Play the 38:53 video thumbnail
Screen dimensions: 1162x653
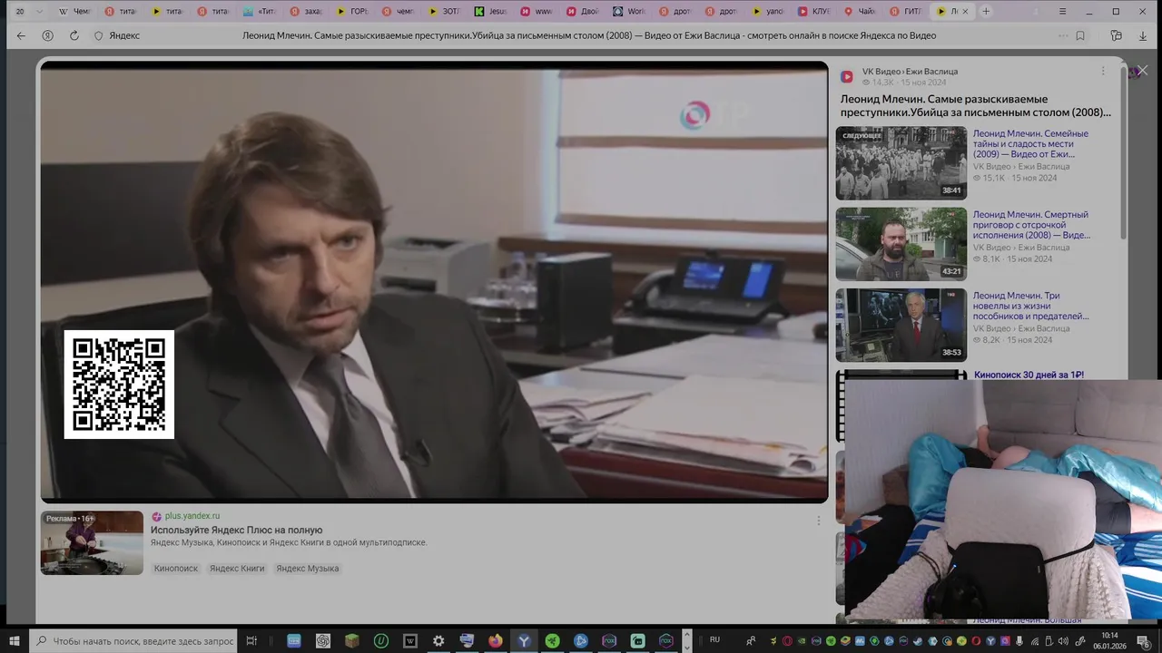point(901,325)
